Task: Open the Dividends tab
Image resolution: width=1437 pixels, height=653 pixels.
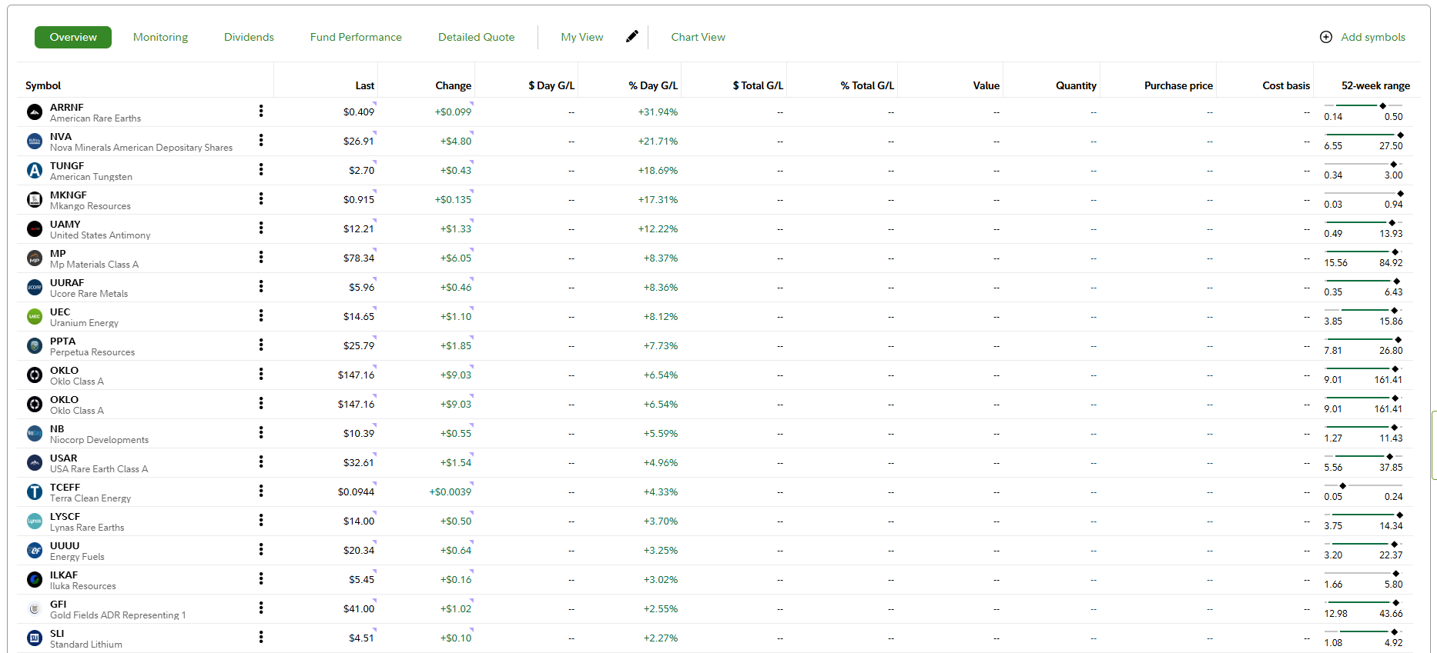Action: tap(249, 37)
